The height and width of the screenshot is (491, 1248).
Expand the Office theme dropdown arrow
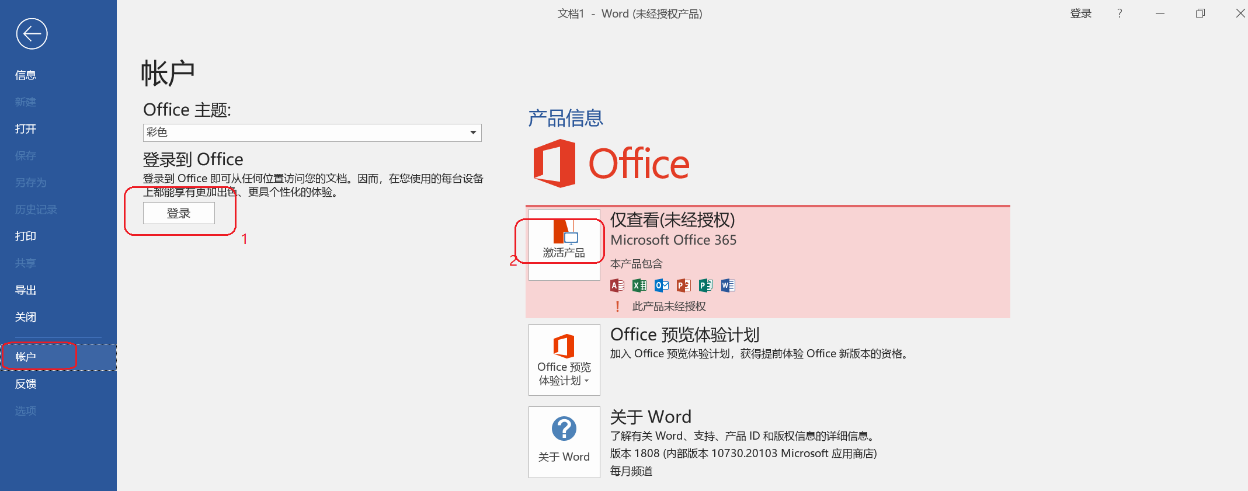(x=473, y=133)
